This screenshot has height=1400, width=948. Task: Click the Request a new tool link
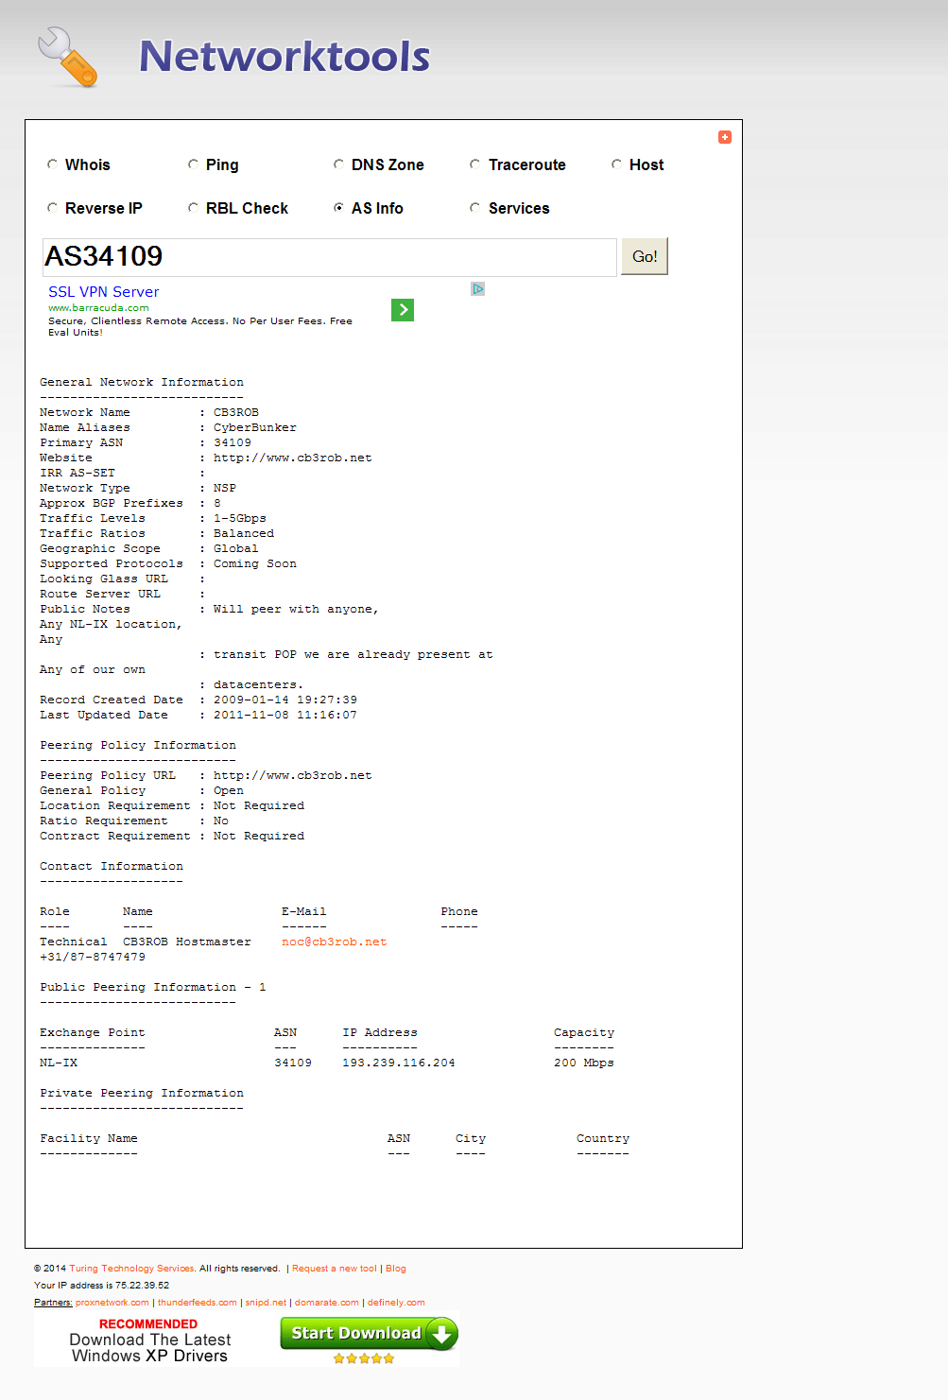[x=335, y=1269]
